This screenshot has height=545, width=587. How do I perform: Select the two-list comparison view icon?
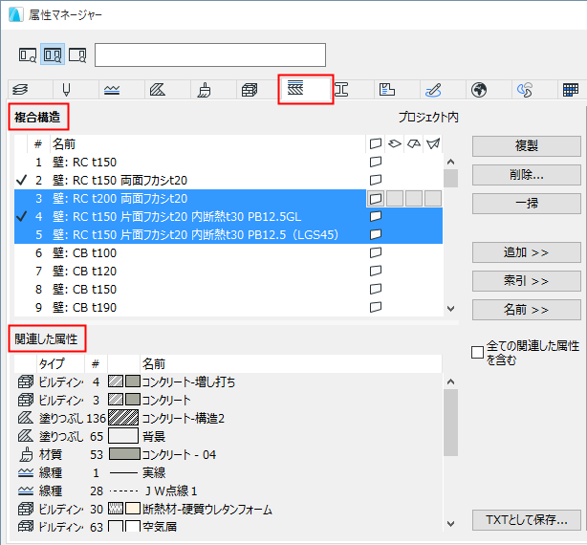point(53,54)
